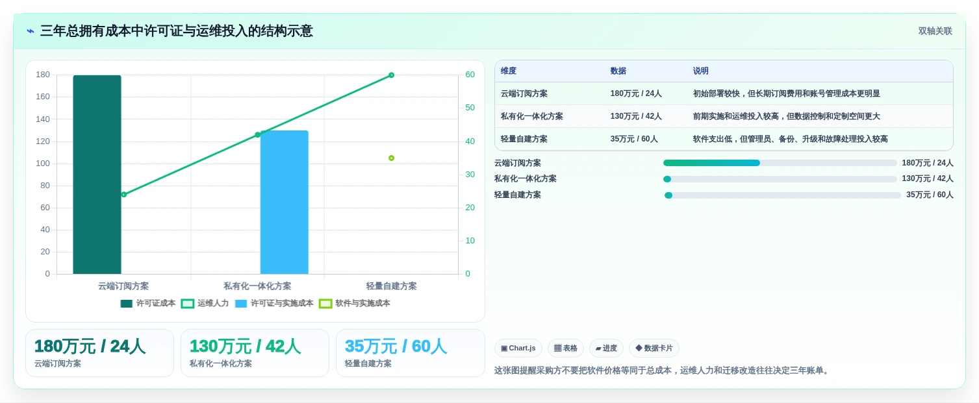Click the 轻量自建方案 progress bar
This screenshot has width=979, height=403.
pyautogui.click(x=782, y=195)
